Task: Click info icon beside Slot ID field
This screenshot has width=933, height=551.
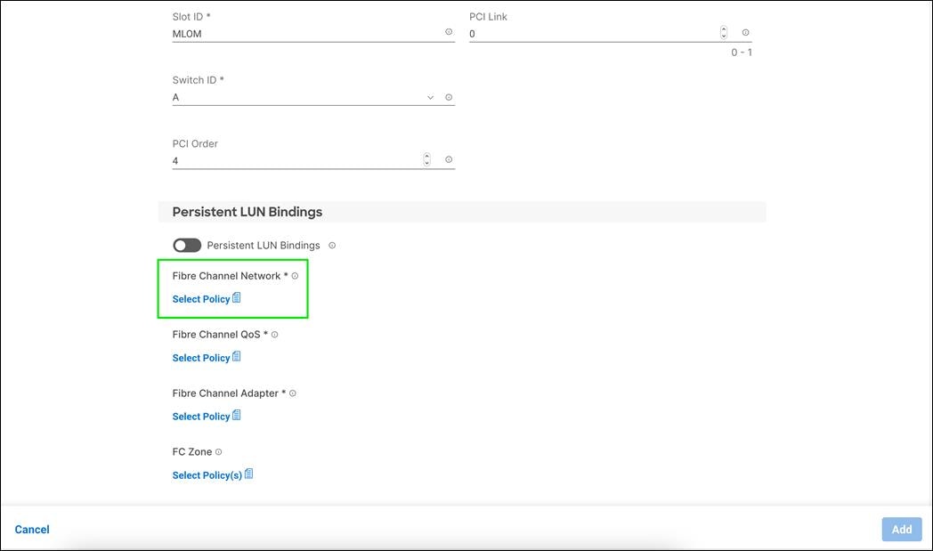Action: click(x=449, y=32)
